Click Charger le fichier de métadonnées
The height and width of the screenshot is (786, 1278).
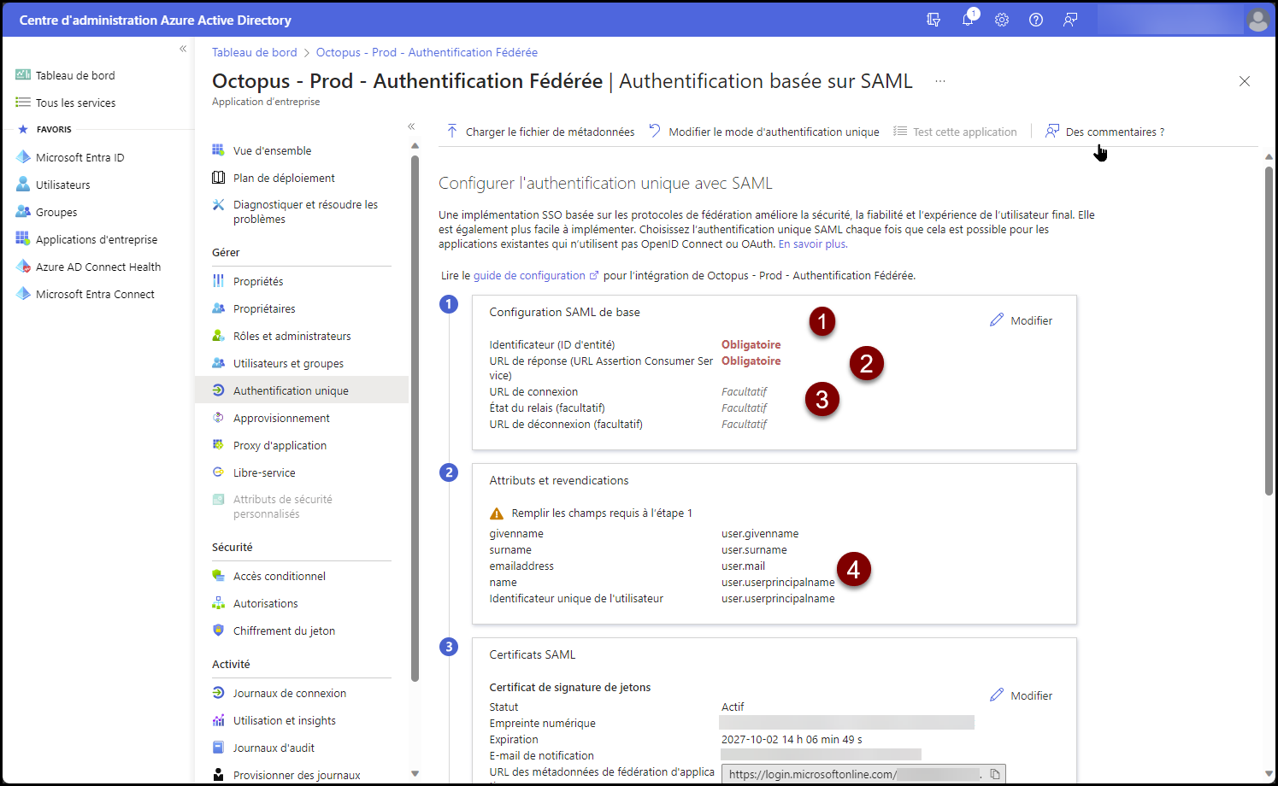[540, 132]
